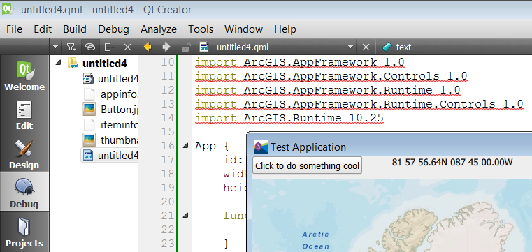Open the Analyze menu
Viewport: 532px width, 252px height.
click(x=159, y=29)
